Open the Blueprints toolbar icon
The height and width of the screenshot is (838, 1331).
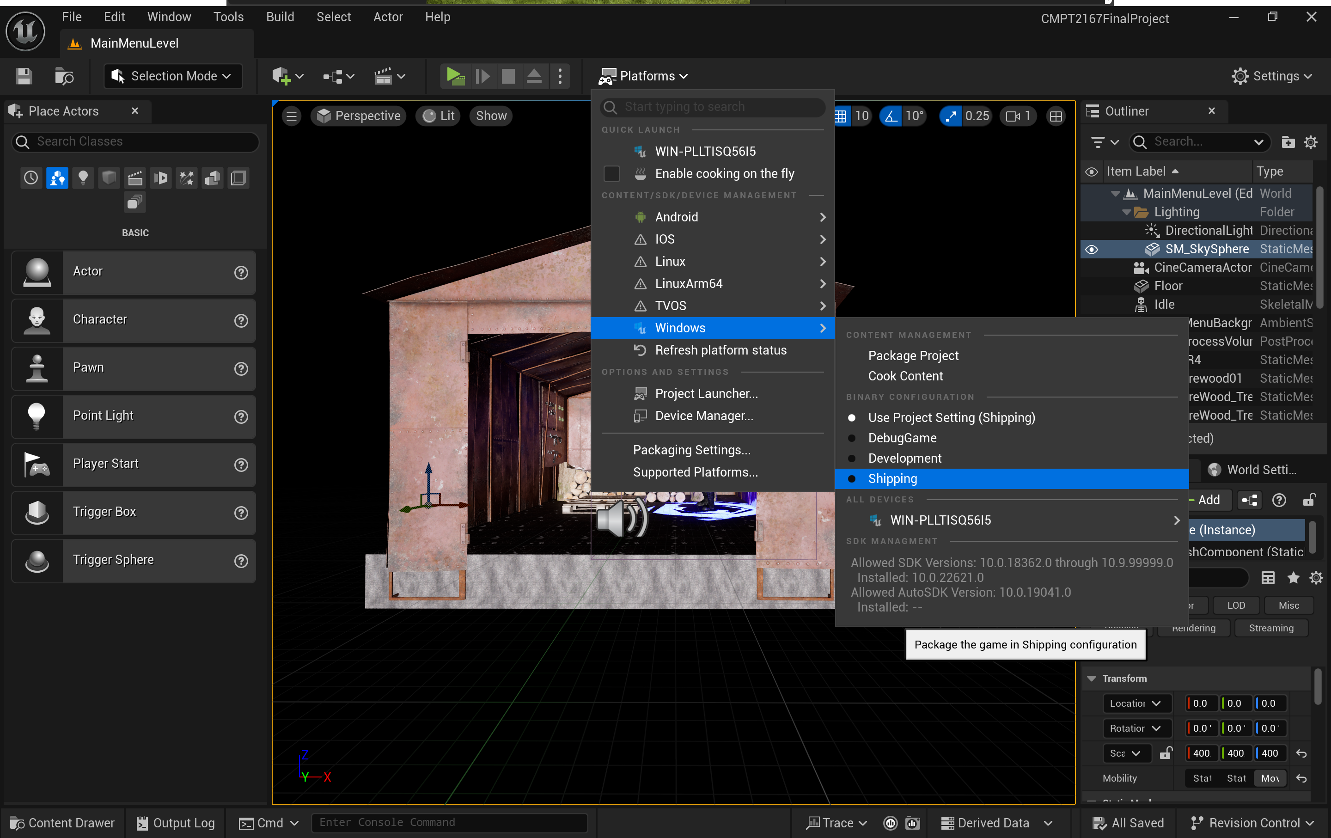339,76
